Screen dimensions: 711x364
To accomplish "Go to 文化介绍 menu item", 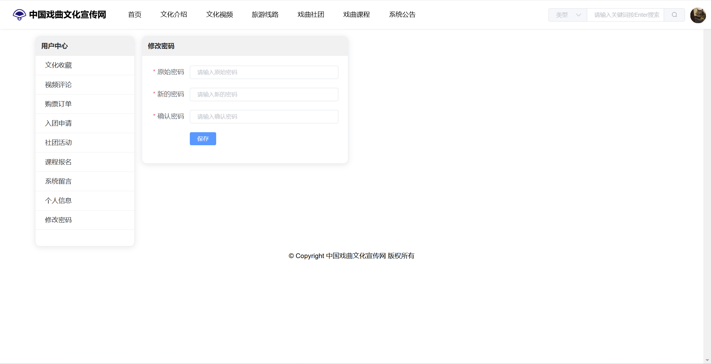I will click(174, 15).
